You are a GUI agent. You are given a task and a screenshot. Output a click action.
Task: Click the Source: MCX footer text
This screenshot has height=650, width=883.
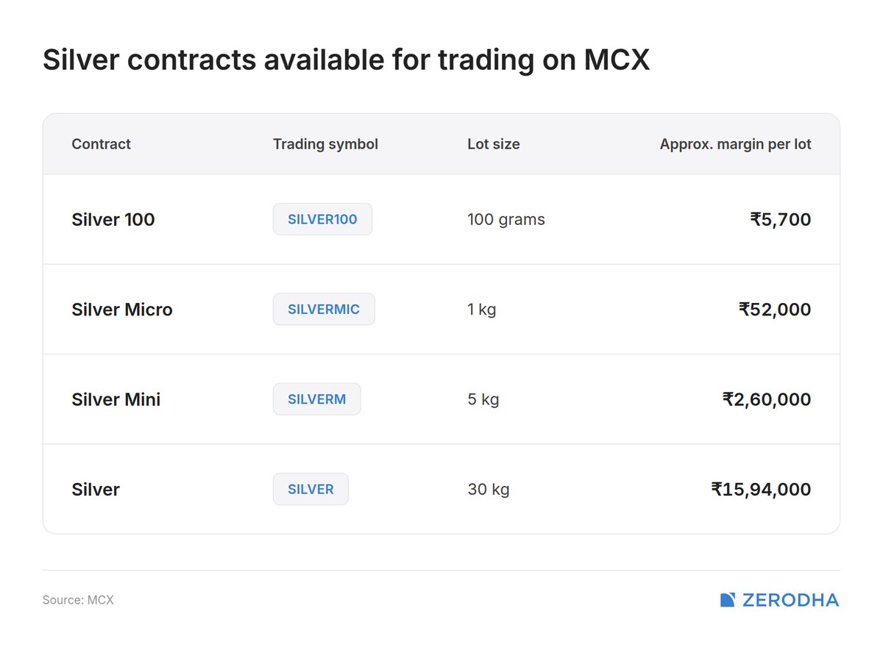coord(78,600)
